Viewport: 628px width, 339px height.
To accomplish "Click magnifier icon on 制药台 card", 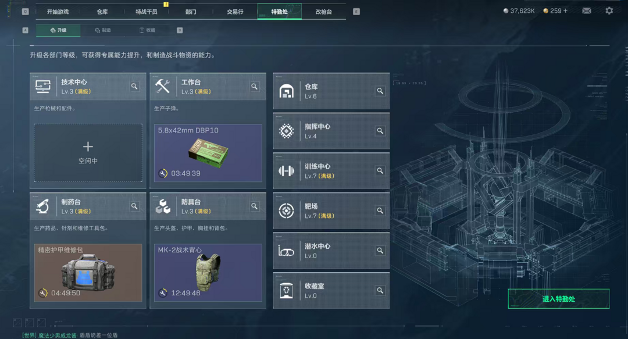I will [134, 206].
